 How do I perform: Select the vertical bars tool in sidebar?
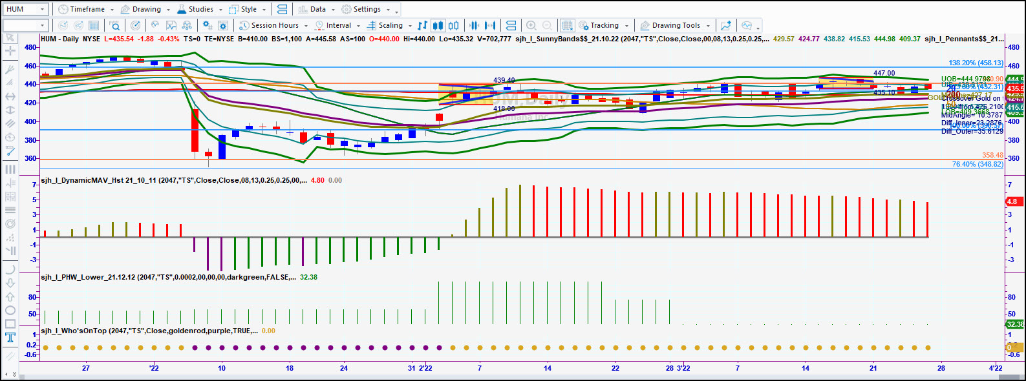point(10,169)
